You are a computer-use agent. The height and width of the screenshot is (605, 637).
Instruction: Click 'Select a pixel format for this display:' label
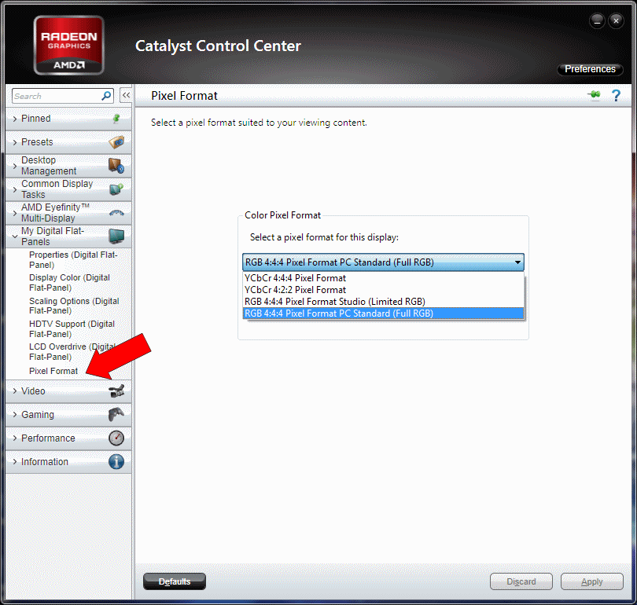point(324,237)
